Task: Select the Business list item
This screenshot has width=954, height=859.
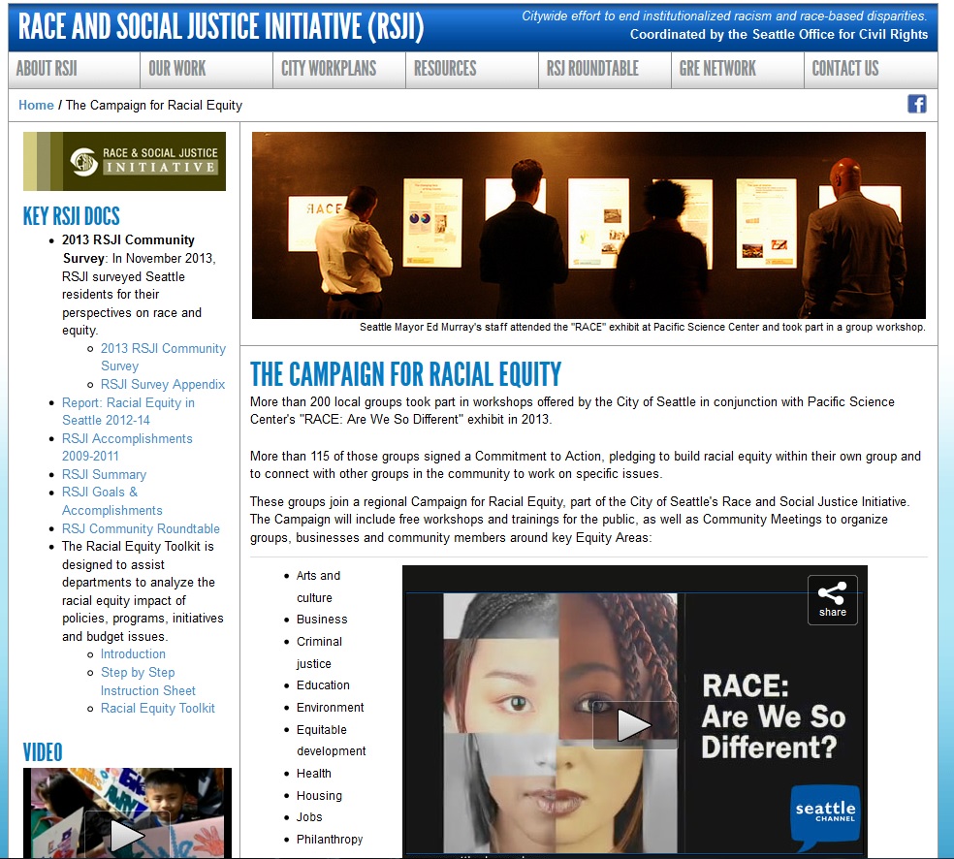Action: pyautogui.click(x=322, y=620)
